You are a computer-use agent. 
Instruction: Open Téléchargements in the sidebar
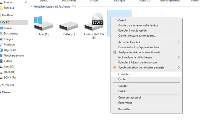click(x=14, y=56)
